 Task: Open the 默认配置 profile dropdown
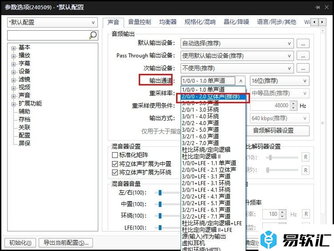(52, 22)
